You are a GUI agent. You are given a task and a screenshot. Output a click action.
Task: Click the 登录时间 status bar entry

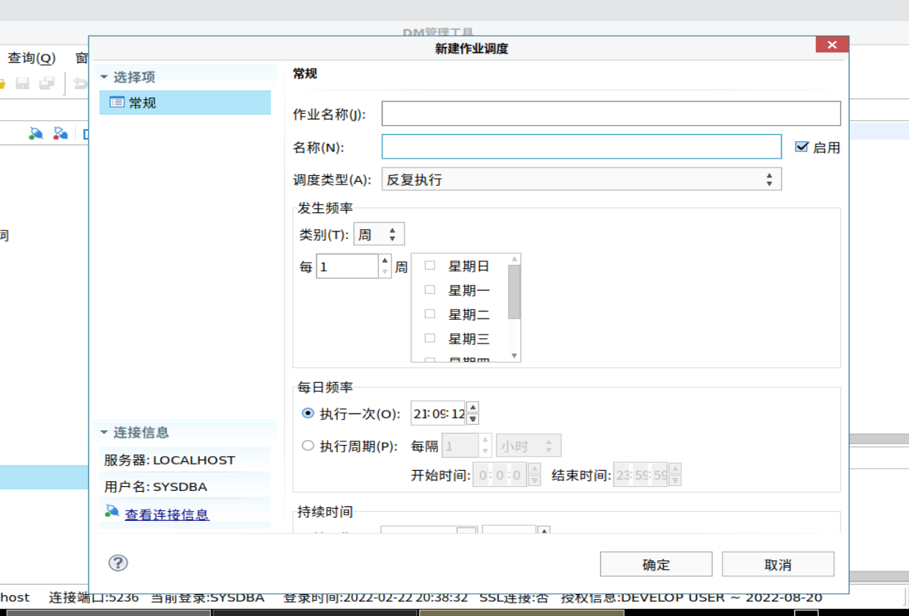click(x=376, y=598)
